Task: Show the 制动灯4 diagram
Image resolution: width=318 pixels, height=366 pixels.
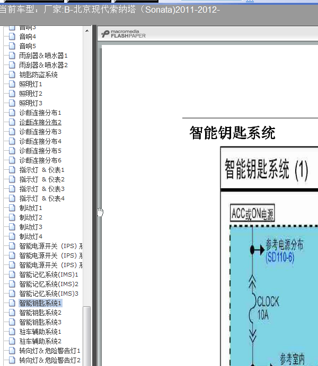Action: pos(31,237)
